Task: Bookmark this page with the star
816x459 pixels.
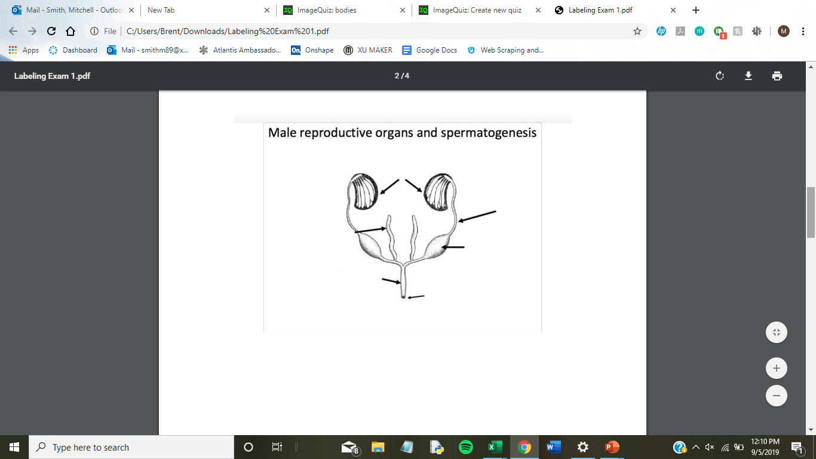Action: (x=637, y=31)
